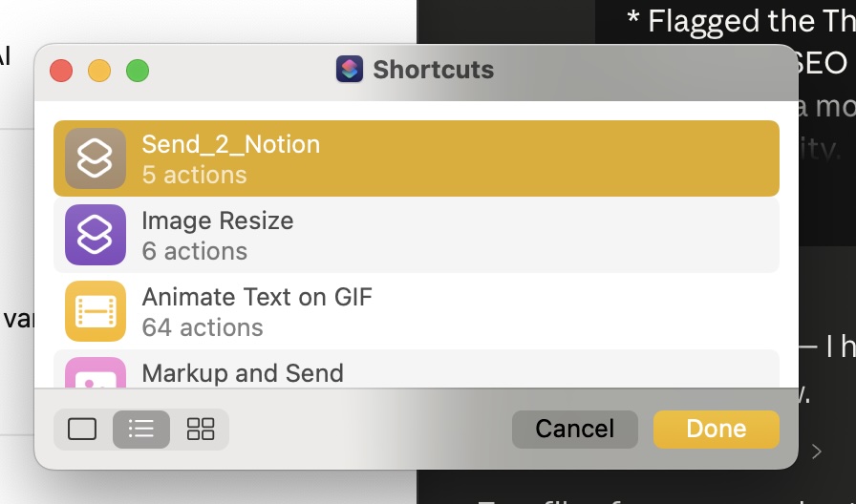This screenshot has width=856, height=504.
Task: Click the purple Image Resize shortcut icon
Action: (x=96, y=235)
